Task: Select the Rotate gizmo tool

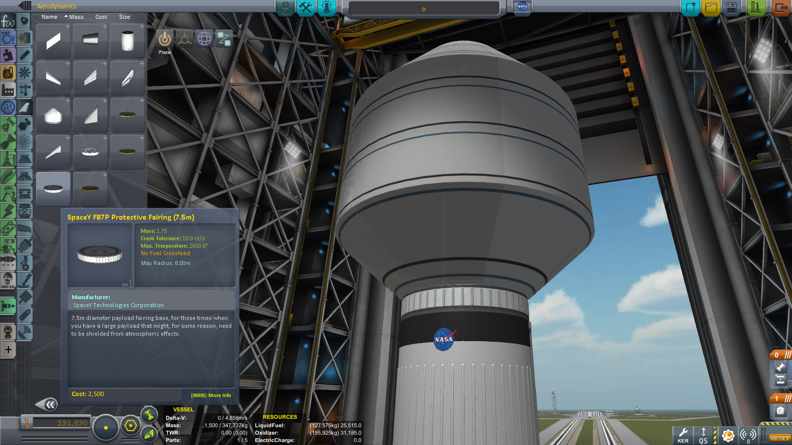Action: [x=204, y=38]
